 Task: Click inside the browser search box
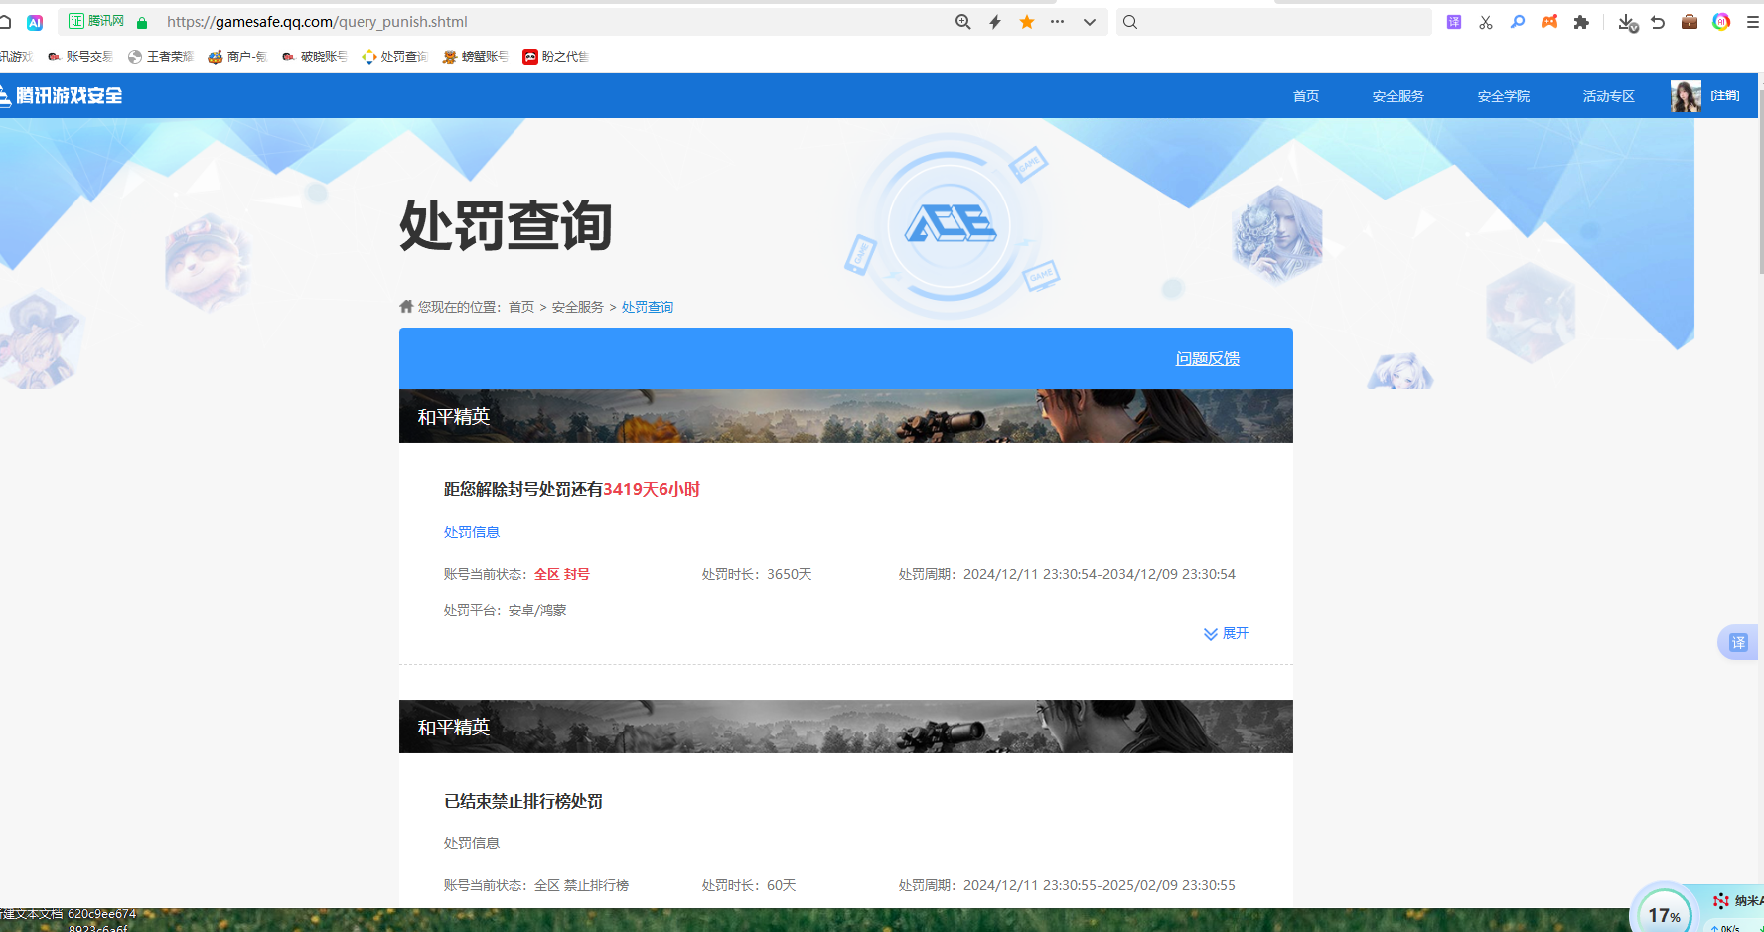pos(1274,22)
